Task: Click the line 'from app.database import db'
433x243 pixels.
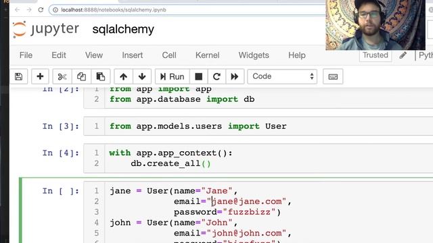Action: [x=182, y=99]
